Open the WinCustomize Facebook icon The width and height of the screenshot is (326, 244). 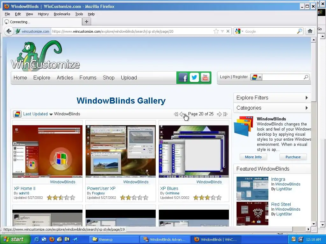click(183, 78)
